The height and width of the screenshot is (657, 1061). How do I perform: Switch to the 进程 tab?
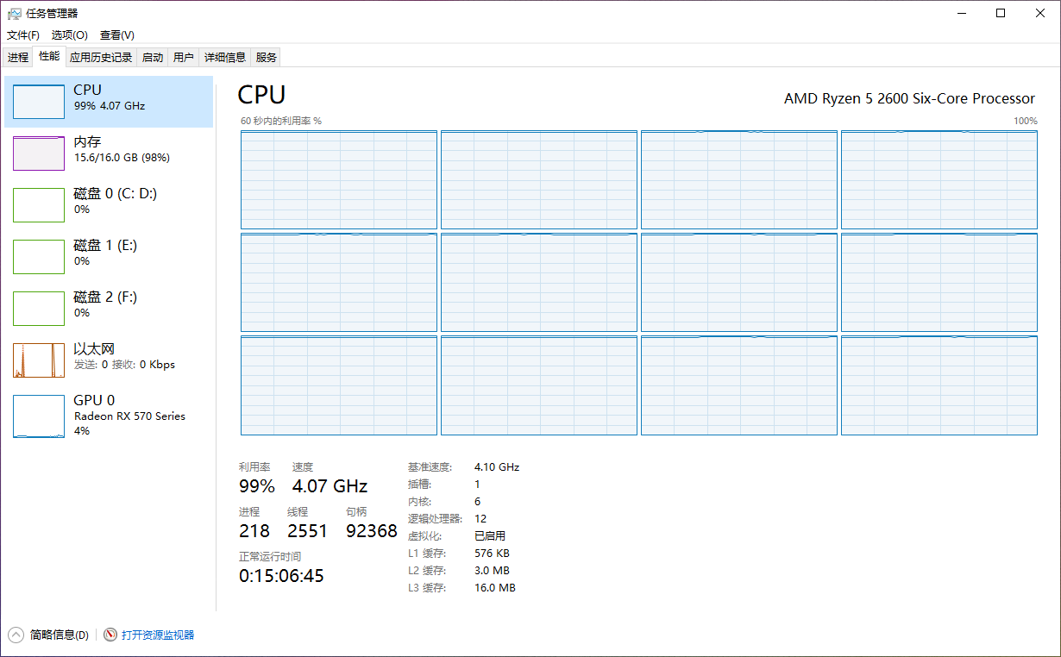[x=18, y=58]
